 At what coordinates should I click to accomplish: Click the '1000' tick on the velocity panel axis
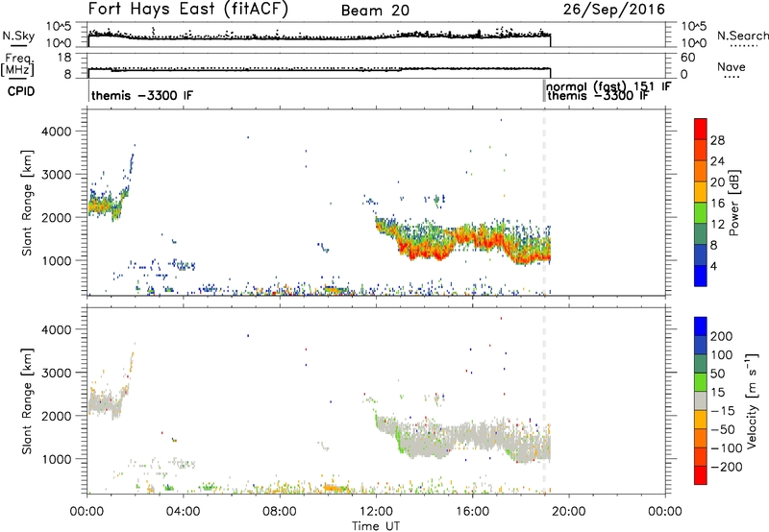click(56, 459)
